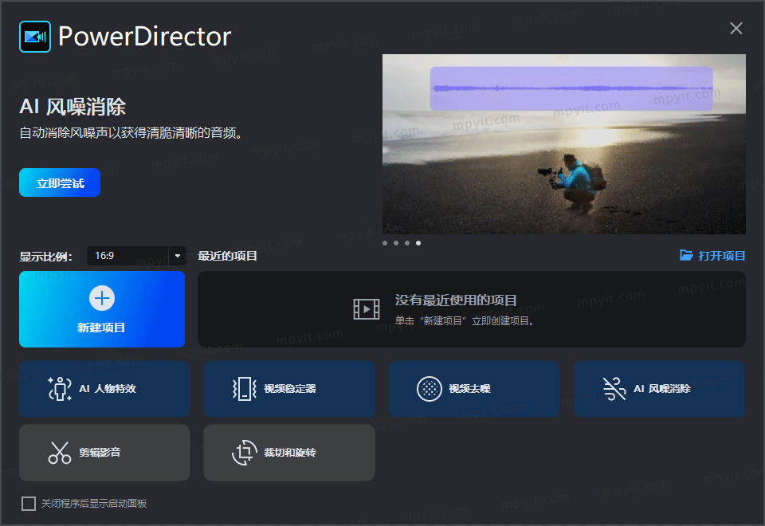This screenshot has width=765, height=526.
Task: Select the first carousel dot
Action: [385, 243]
